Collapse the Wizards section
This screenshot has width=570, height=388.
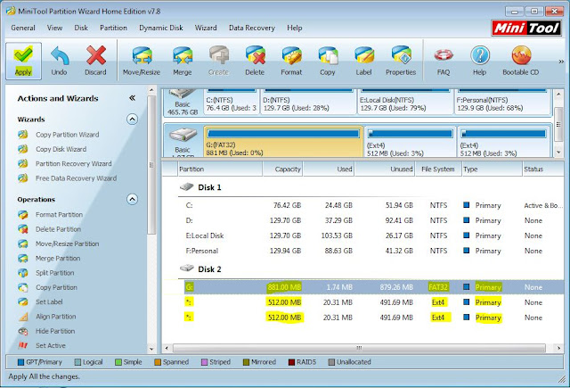[132, 119]
